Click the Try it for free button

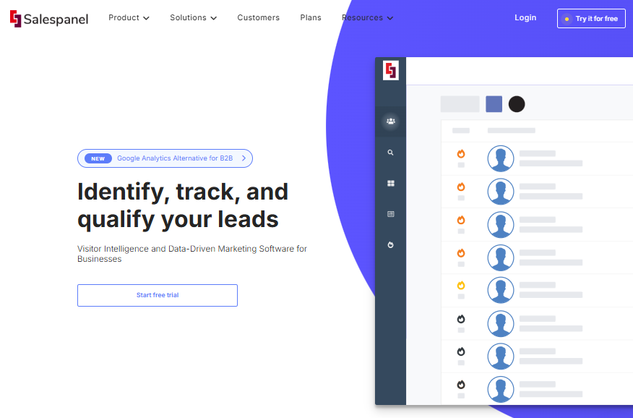click(591, 18)
